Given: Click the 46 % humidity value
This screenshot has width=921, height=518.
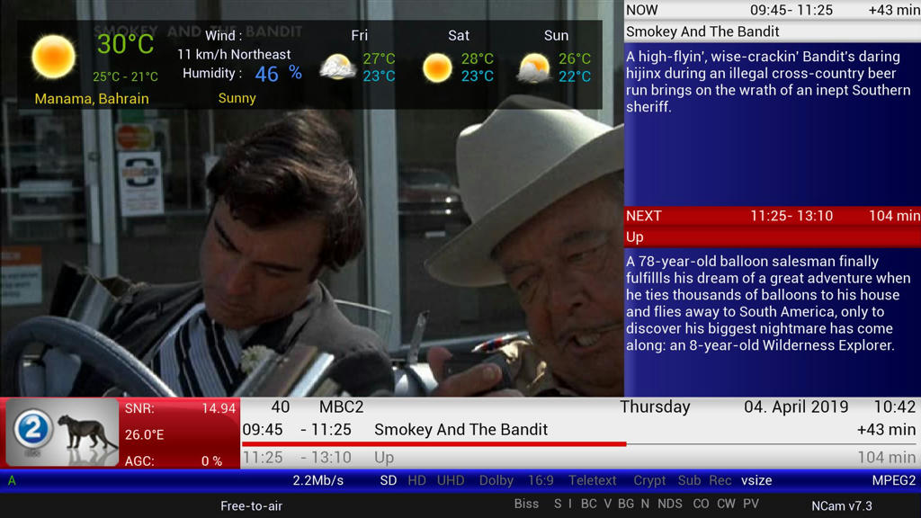Looking at the screenshot, I should pos(278,74).
